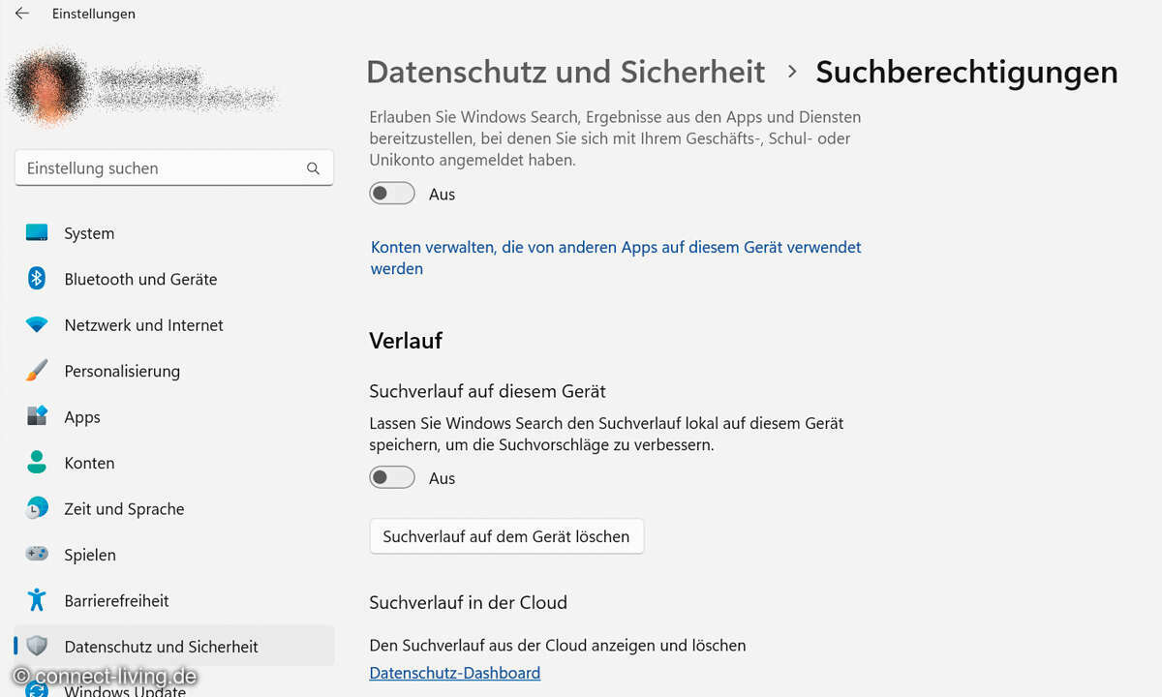Viewport: 1162px width, 697px height.
Task: Open Personalisierung category
Action: coord(122,371)
